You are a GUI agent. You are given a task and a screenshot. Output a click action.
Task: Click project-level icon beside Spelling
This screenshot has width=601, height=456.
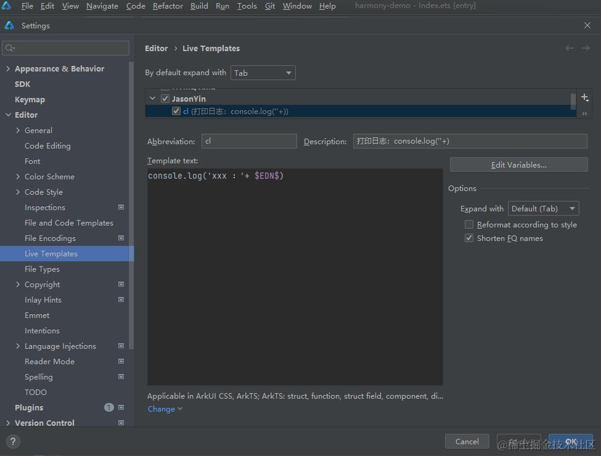(x=121, y=377)
